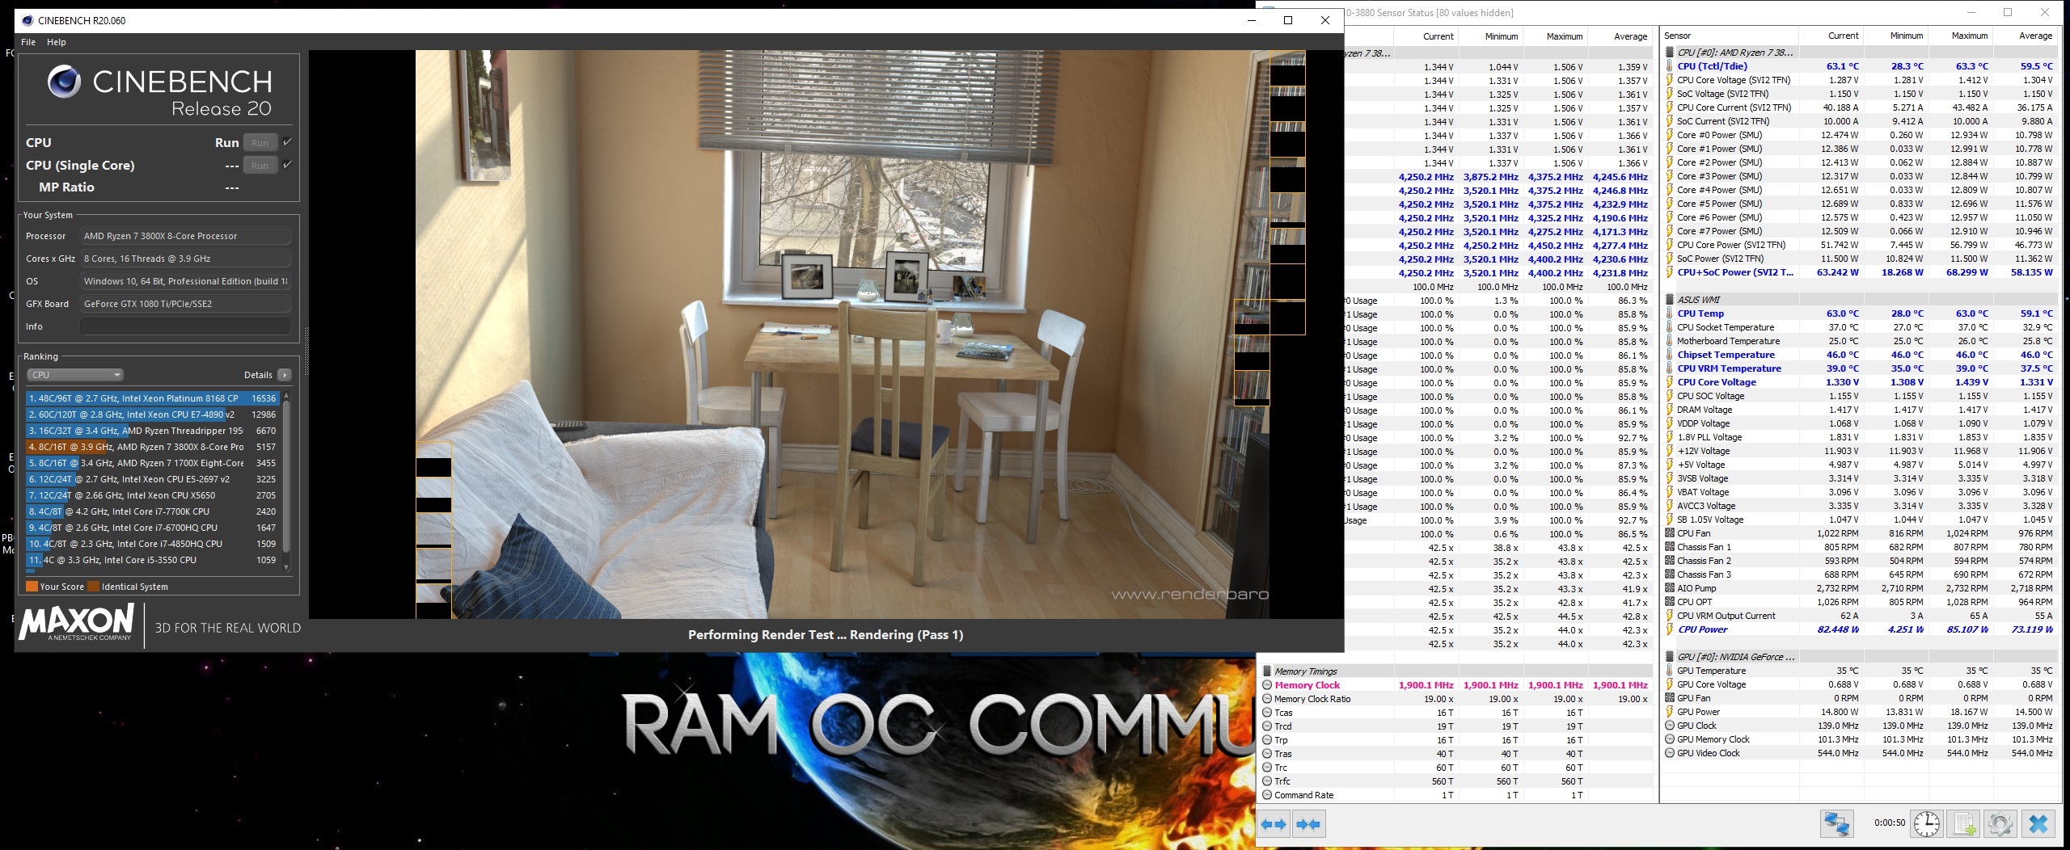The image size is (2070, 850).
Task: Click the CPU Fan sensor fan icon
Action: point(1670,533)
